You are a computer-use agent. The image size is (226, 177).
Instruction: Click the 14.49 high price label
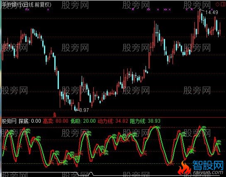tap(211, 12)
